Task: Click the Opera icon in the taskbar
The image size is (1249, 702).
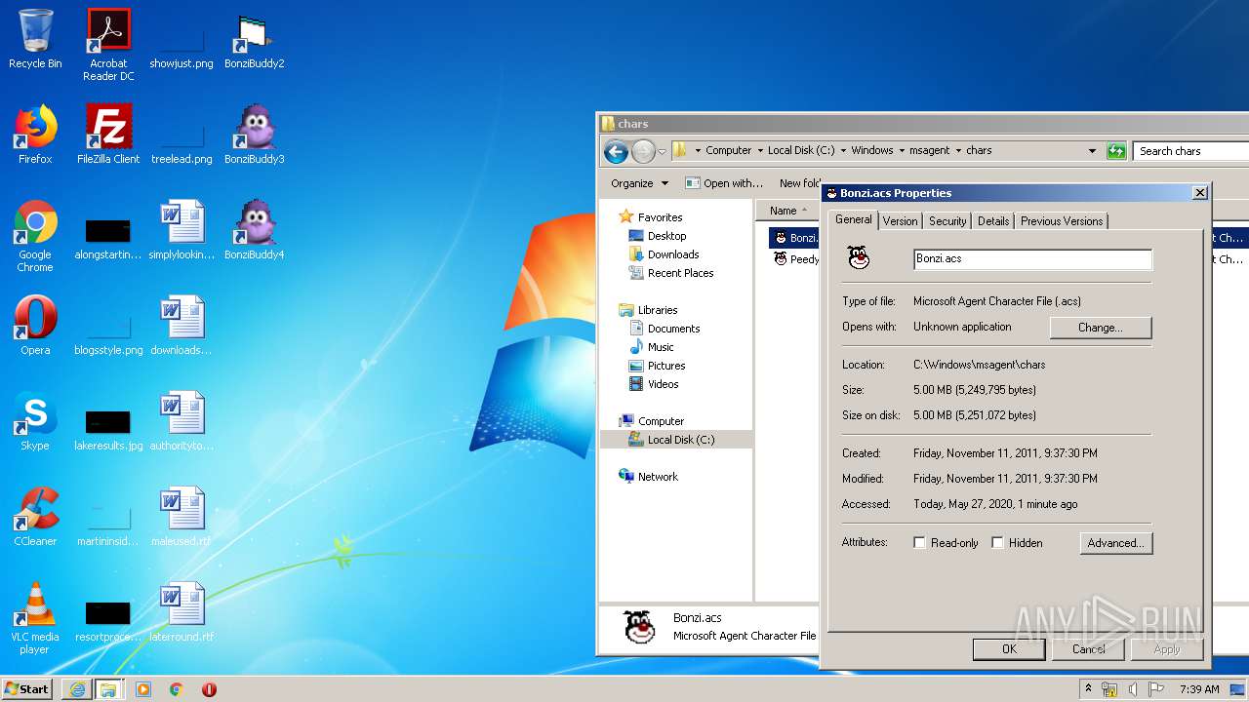Action: (x=209, y=689)
